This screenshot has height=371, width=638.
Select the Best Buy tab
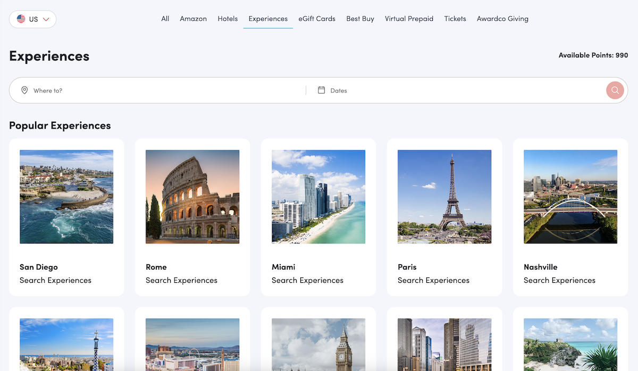coord(360,19)
